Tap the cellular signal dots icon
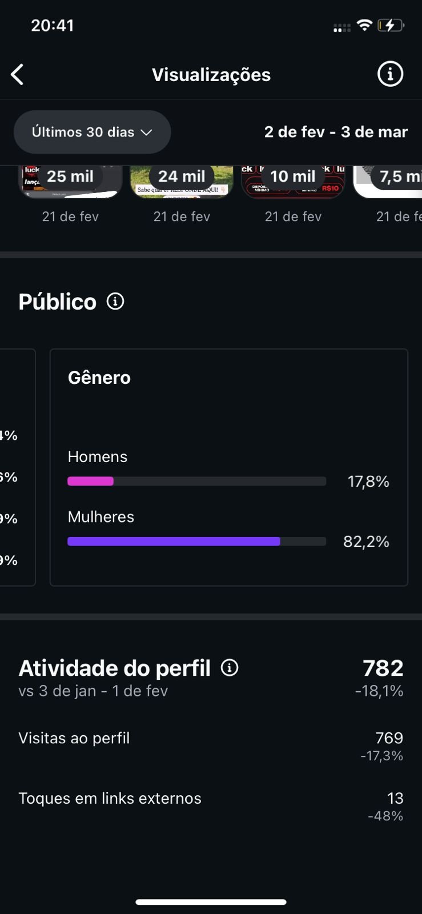This screenshot has height=914, width=422. [342, 27]
